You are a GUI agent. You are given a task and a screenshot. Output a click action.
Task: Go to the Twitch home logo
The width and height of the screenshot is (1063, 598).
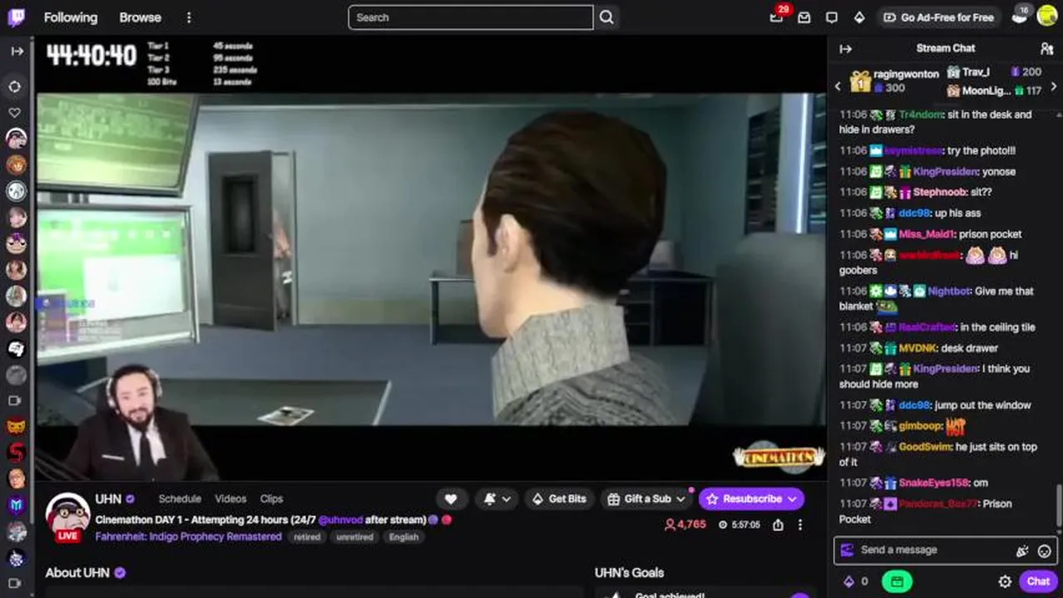tap(17, 17)
